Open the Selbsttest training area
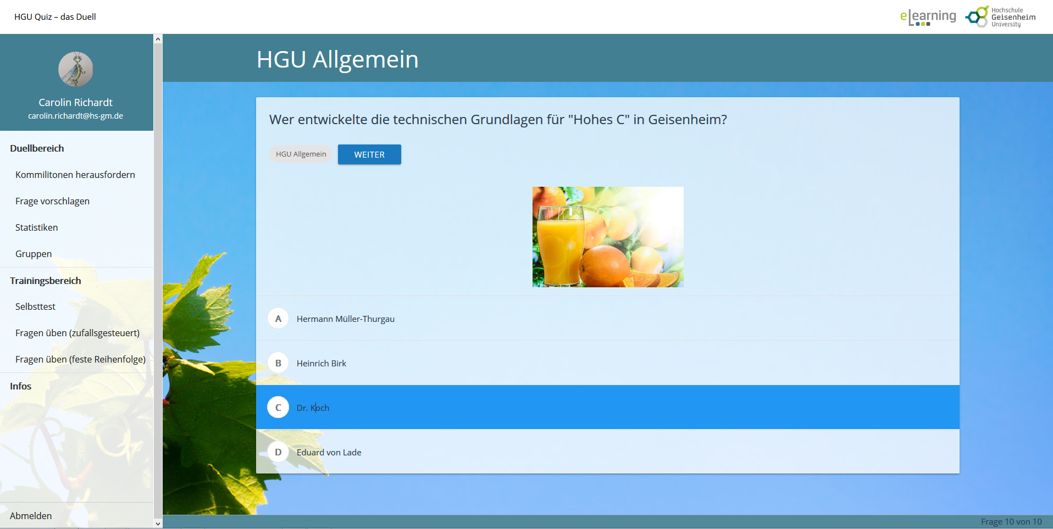Screen dimensions: 1053x529 (x=35, y=307)
